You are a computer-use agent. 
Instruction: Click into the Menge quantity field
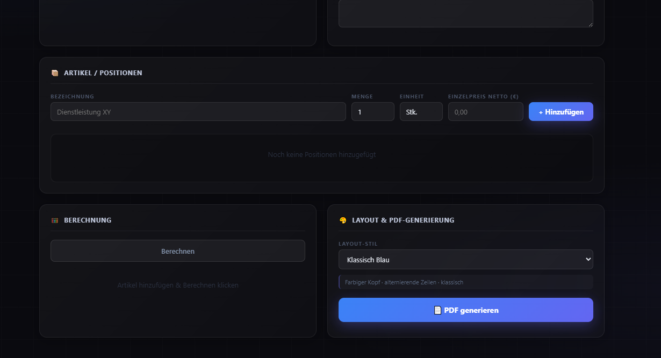(x=372, y=112)
